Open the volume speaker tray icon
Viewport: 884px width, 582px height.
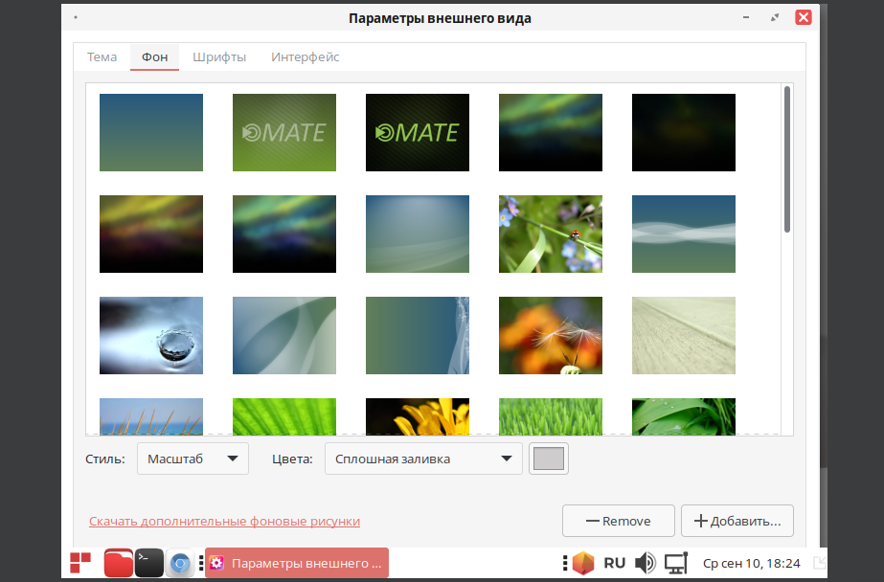pos(645,563)
